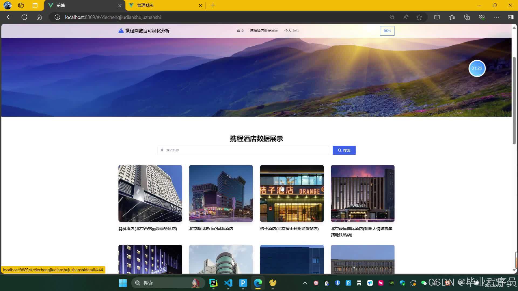Screen dimensions: 518x291
Task: Open Browser essentials heart-pulse icon
Action: [x=482, y=17]
